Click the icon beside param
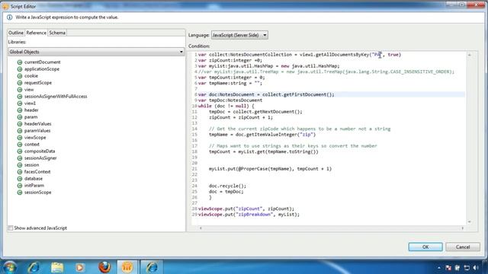Viewport: 488px width, 274px height. [20, 116]
